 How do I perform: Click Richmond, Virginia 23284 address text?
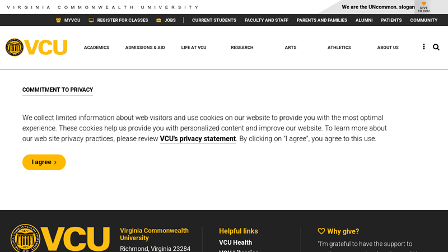coord(155,249)
